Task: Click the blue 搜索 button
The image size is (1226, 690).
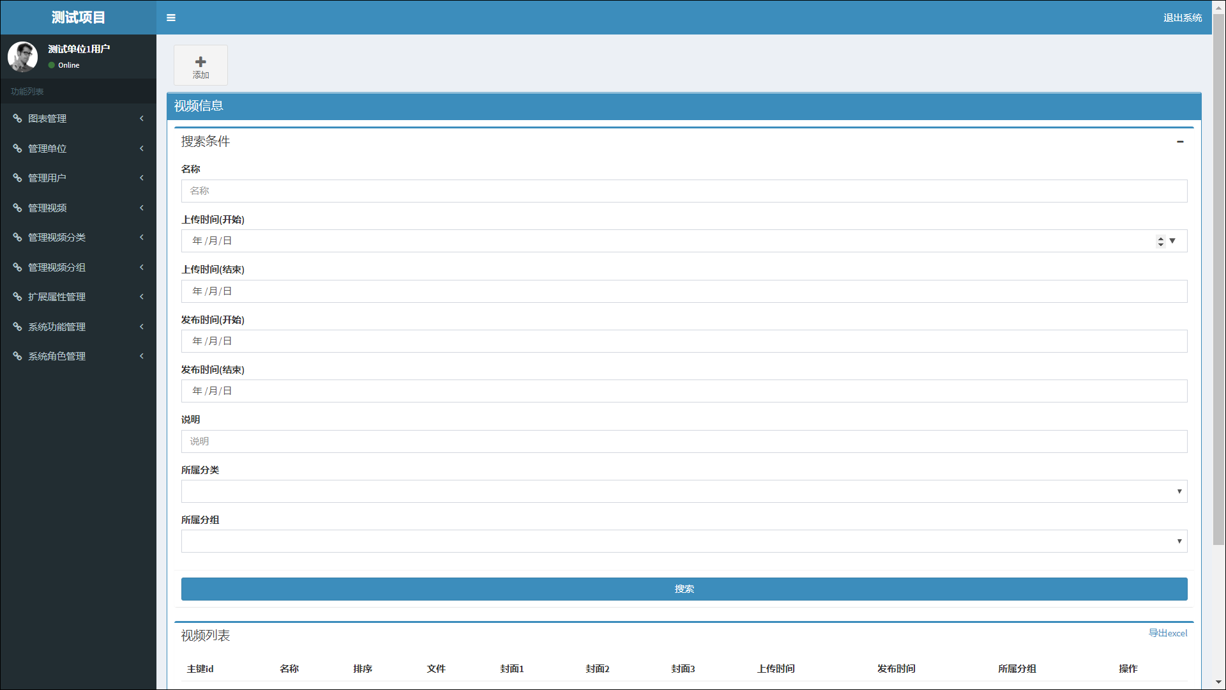Action: 684,589
